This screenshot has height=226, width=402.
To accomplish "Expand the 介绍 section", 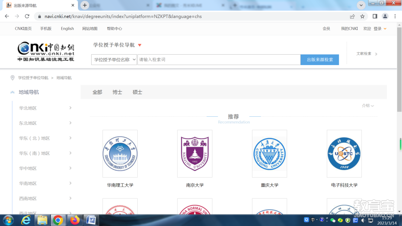I will click(x=368, y=106).
